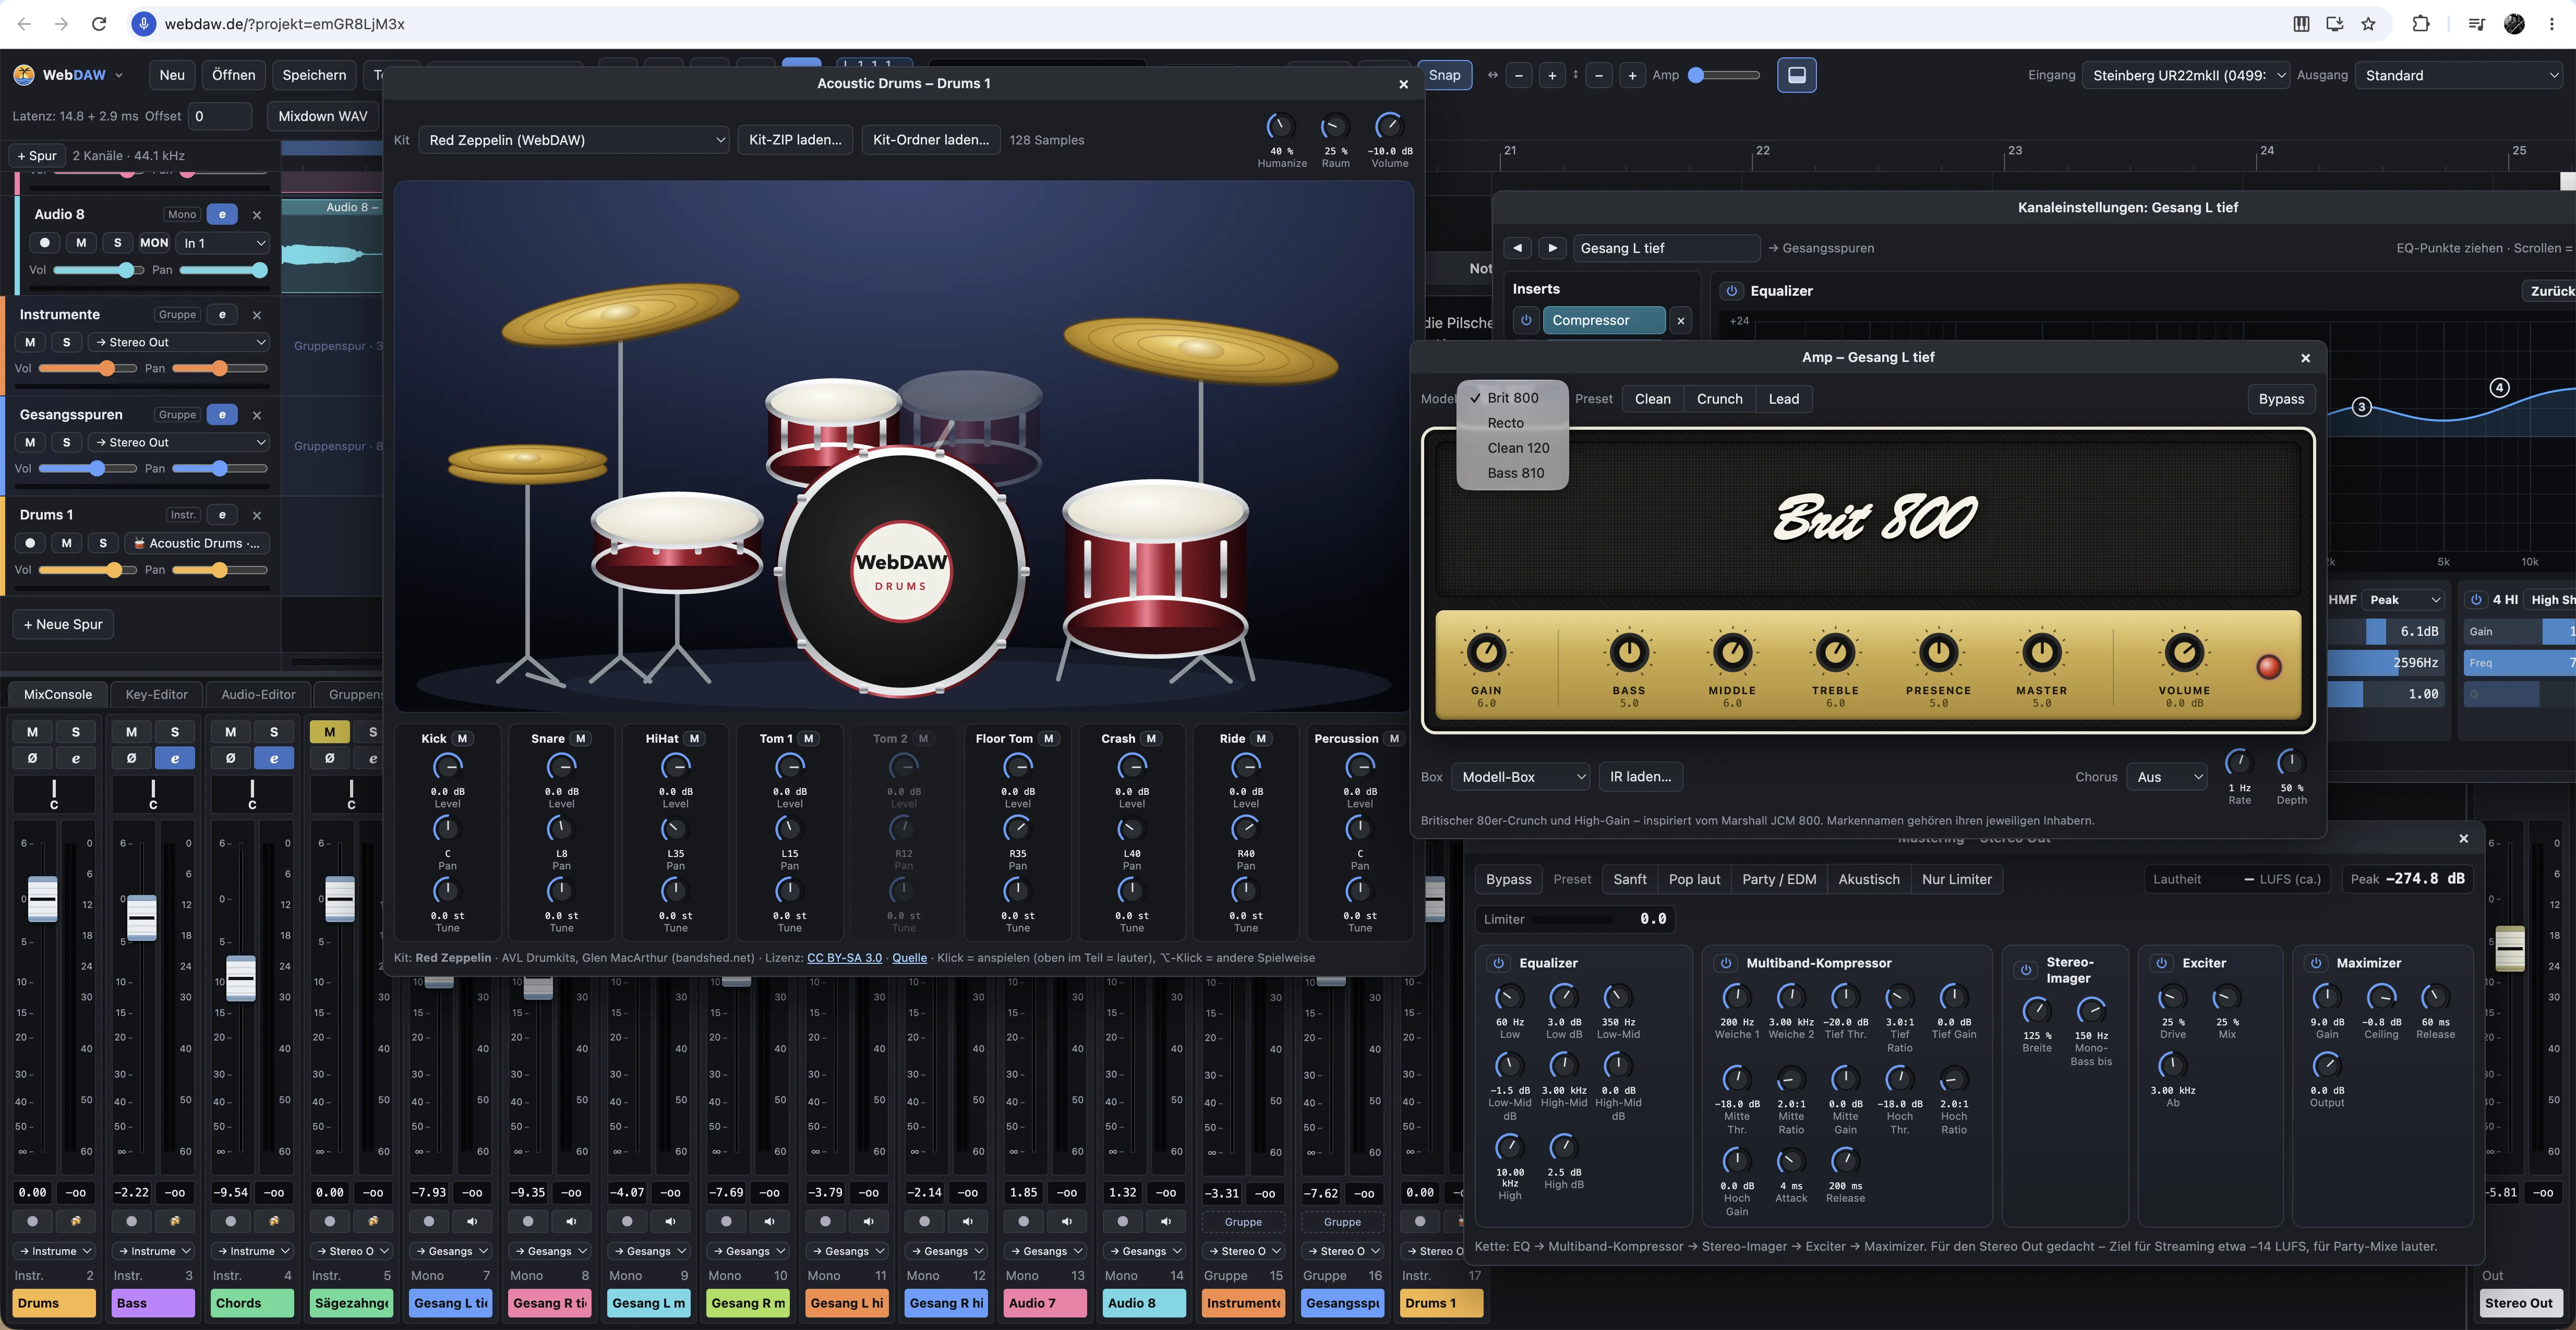Open browser extensions puzzle icon

(2420, 24)
